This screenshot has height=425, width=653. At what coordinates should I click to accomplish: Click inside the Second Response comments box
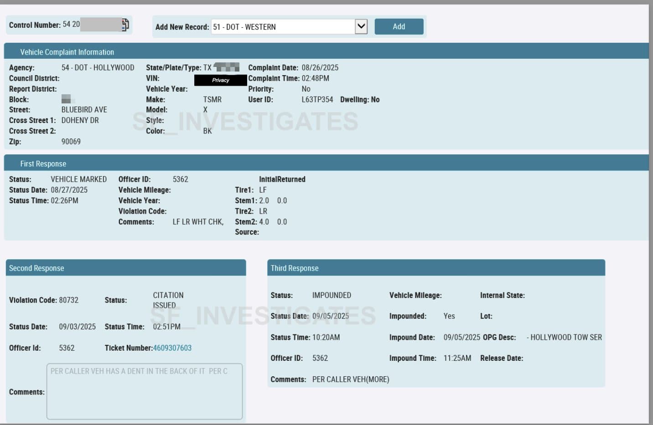(x=144, y=392)
